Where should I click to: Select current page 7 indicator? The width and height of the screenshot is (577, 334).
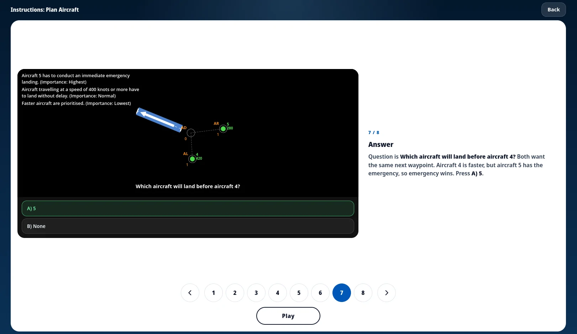point(342,293)
